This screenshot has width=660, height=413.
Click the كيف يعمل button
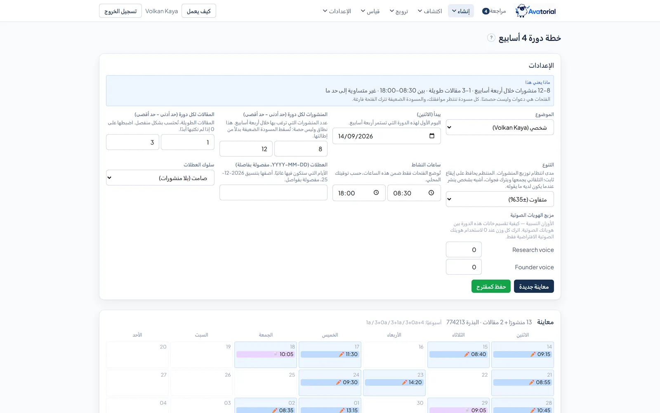tap(199, 11)
